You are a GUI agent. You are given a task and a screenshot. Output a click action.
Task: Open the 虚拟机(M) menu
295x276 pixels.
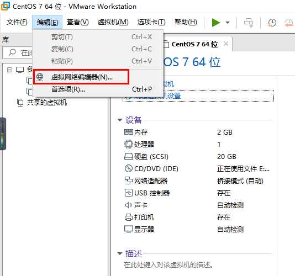[x=113, y=22]
